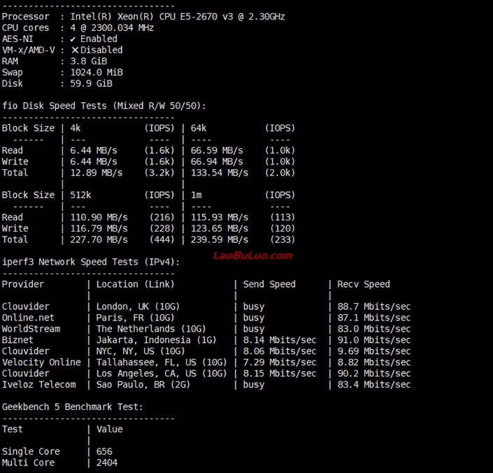Click provider 'WorldStream'
493x473 pixels.
point(31,330)
